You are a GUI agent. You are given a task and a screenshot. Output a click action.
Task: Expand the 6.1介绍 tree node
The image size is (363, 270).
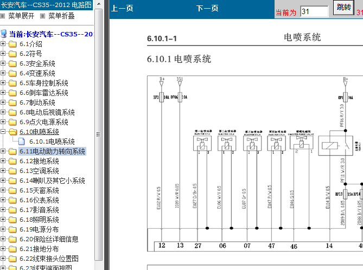pos(3,43)
